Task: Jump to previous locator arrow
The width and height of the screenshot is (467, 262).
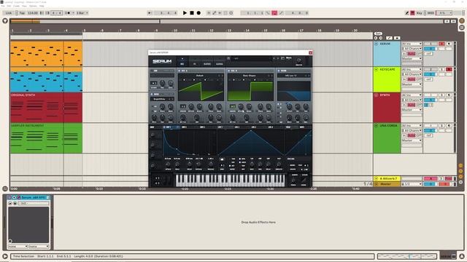Action: pos(376,38)
